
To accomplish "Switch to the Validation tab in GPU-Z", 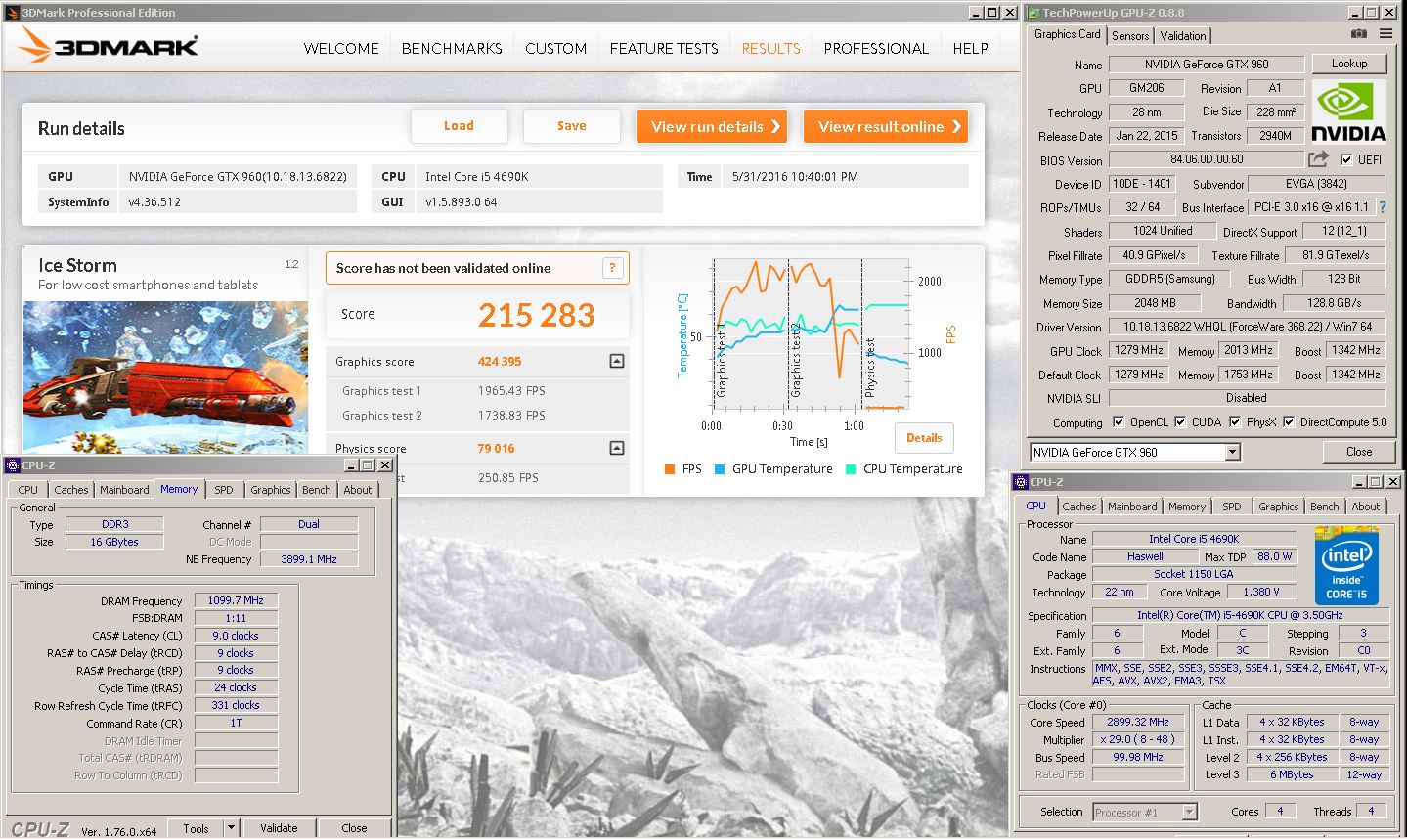I will (x=1183, y=35).
